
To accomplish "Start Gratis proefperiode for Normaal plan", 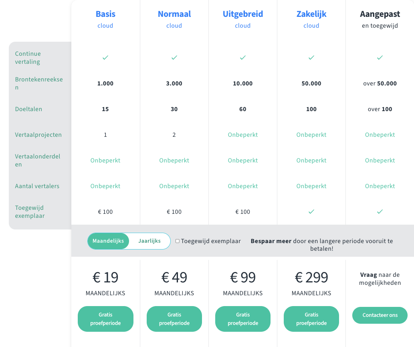I will (174, 319).
